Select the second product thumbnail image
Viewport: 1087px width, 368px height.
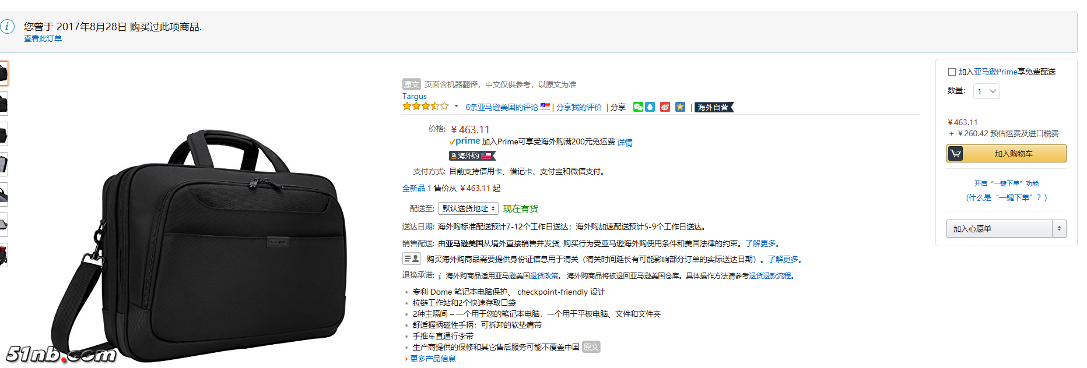tap(3, 104)
